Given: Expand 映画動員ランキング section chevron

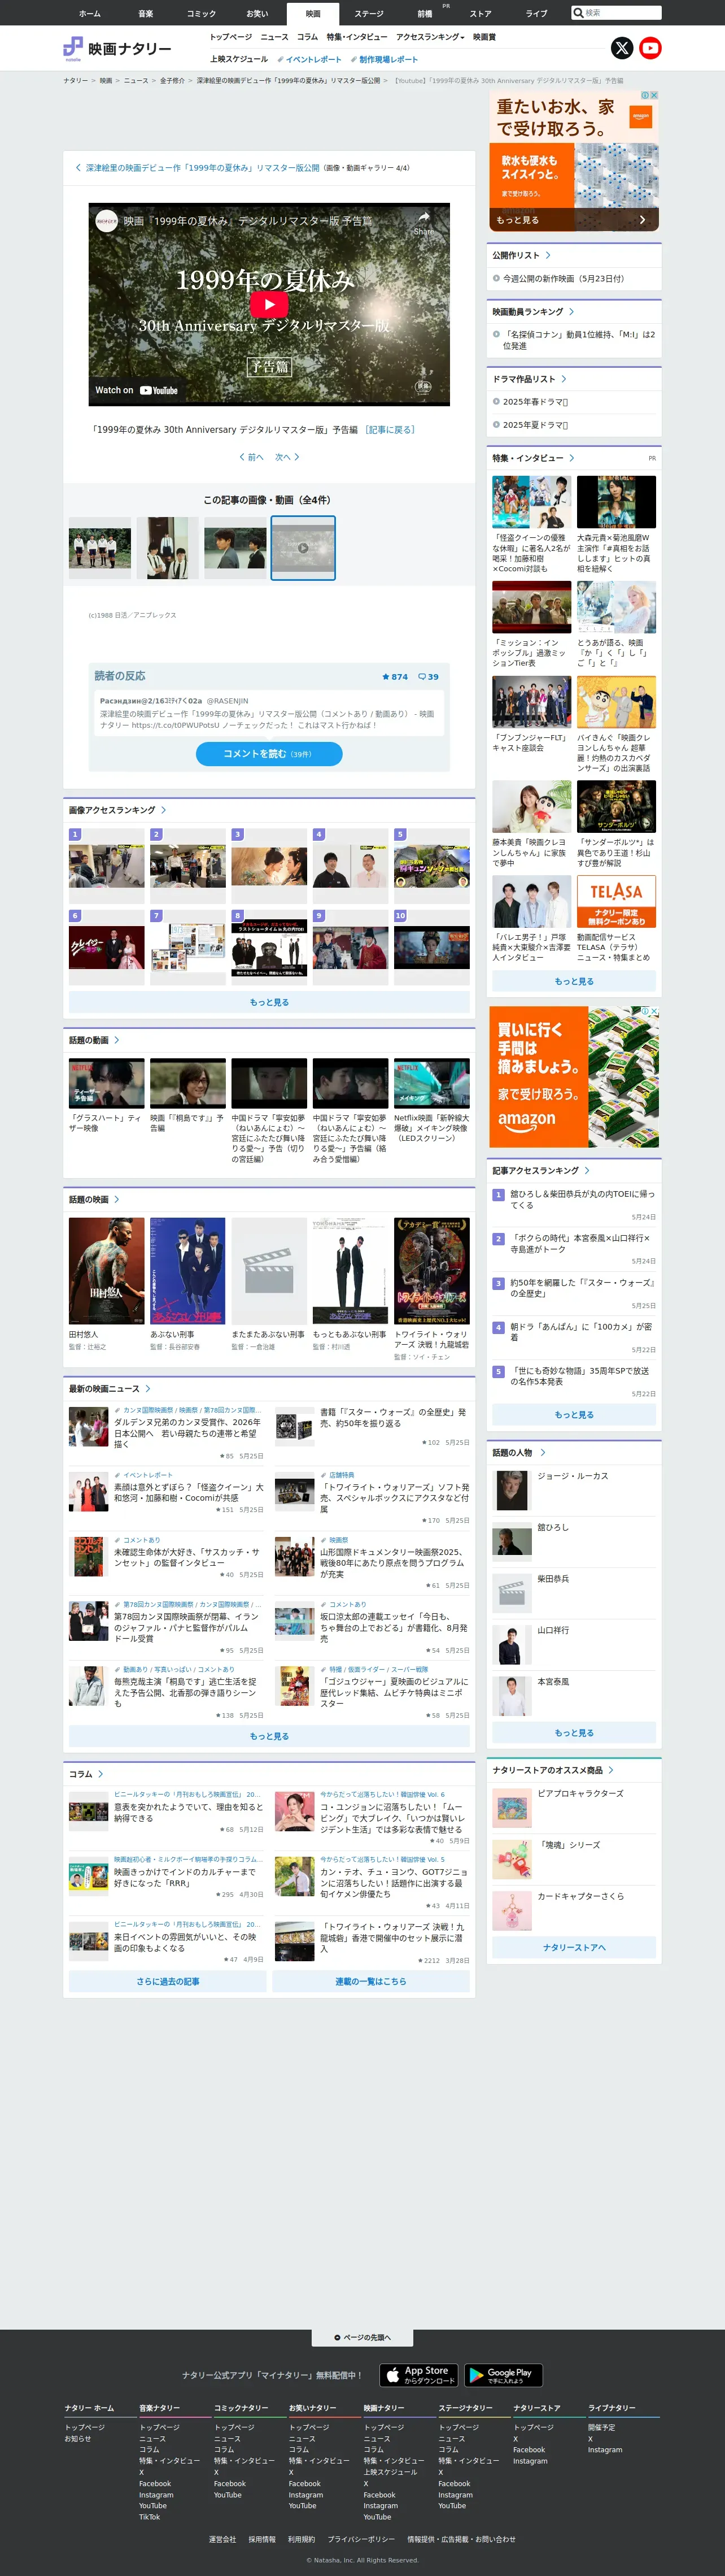Looking at the screenshot, I should coord(571,312).
